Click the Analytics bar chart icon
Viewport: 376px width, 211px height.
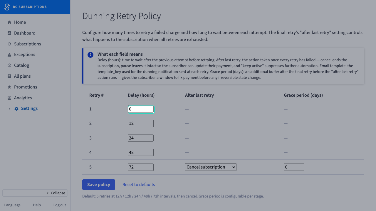9,98
